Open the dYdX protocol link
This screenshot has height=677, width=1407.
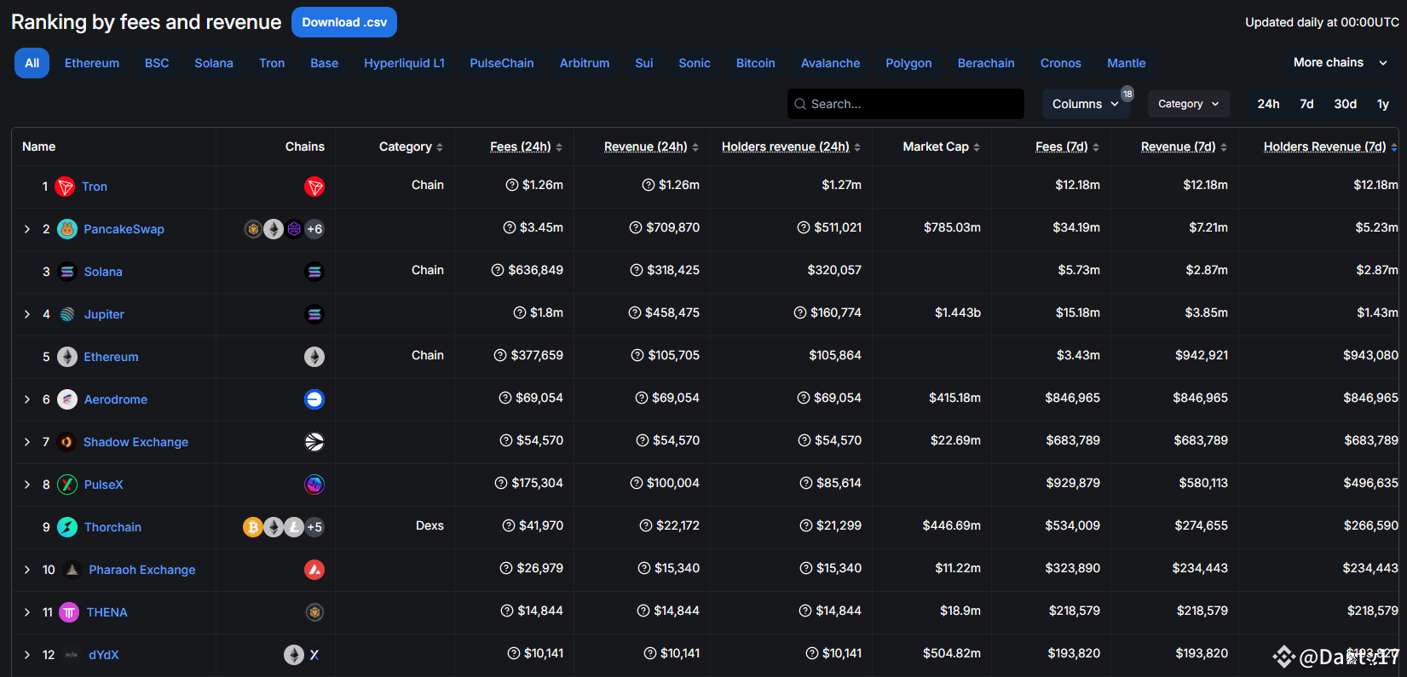pyautogui.click(x=104, y=655)
